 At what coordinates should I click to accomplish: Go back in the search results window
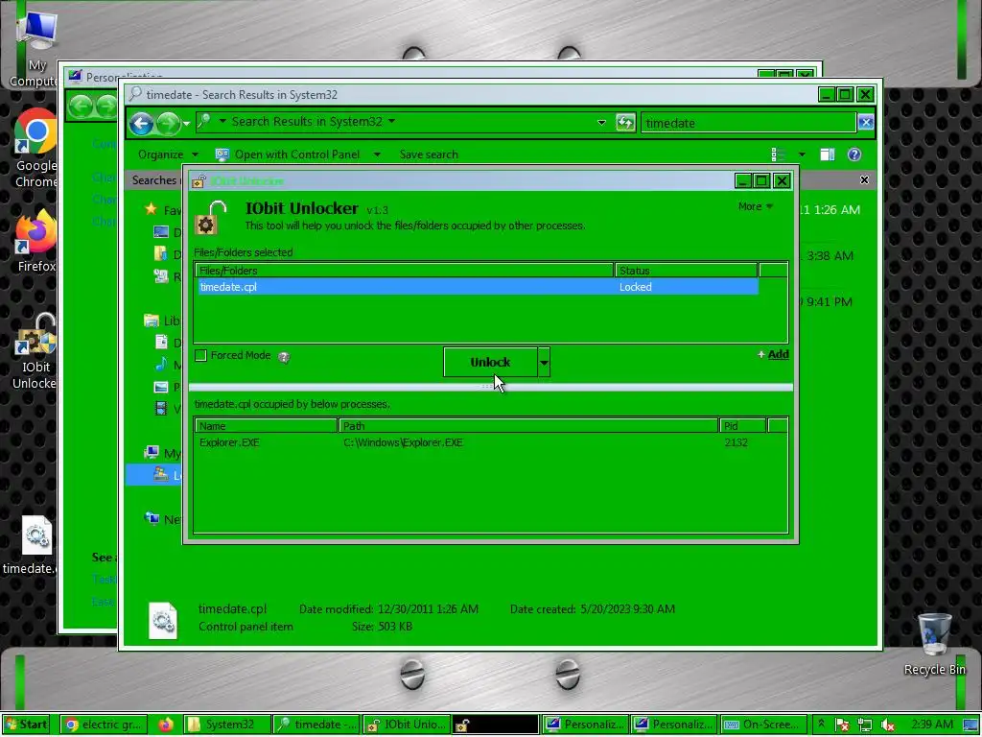point(142,123)
